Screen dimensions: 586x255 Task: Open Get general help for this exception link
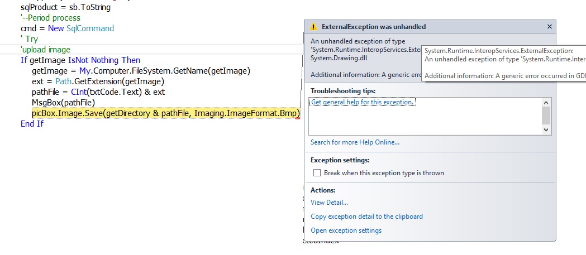click(363, 102)
